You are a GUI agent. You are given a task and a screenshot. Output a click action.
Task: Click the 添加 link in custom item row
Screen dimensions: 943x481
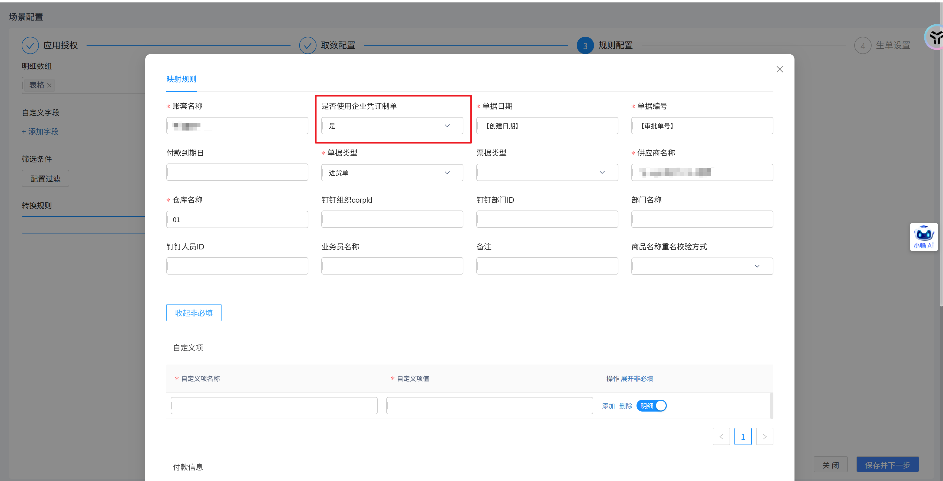[608, 406]
